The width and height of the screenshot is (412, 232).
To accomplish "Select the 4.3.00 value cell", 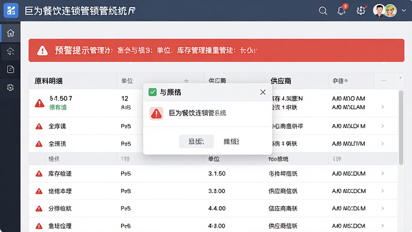I will (217, 226).
